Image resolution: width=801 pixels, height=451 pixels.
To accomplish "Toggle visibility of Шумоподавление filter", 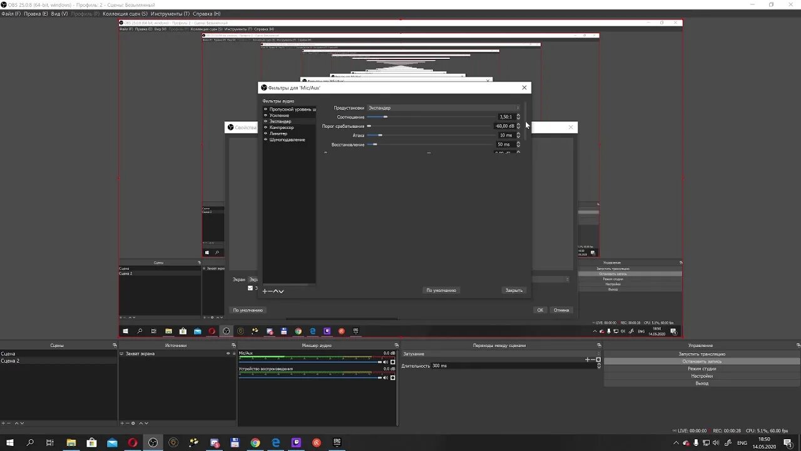I will (x=265, y=139).
